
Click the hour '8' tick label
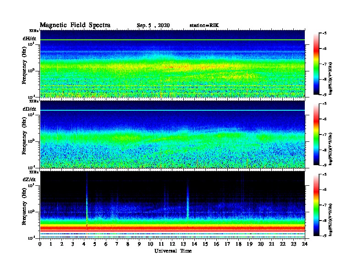(x=128, y=244)
